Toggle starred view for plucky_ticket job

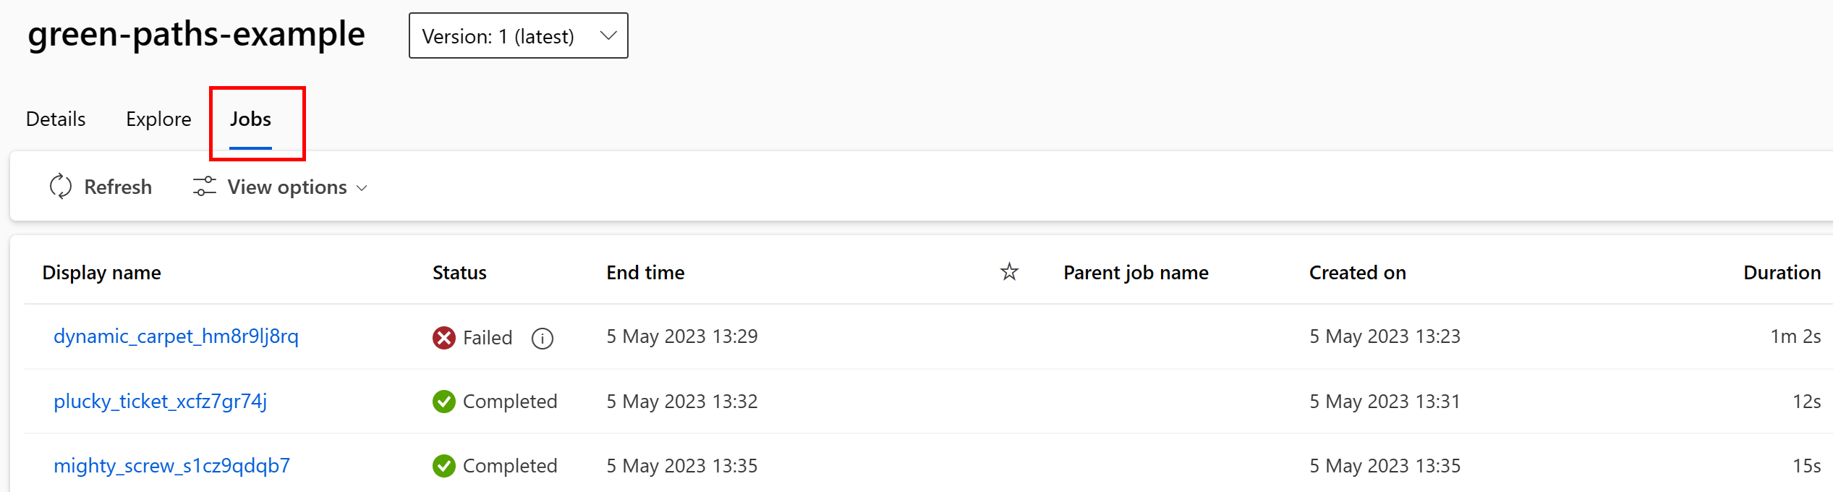1008,402
